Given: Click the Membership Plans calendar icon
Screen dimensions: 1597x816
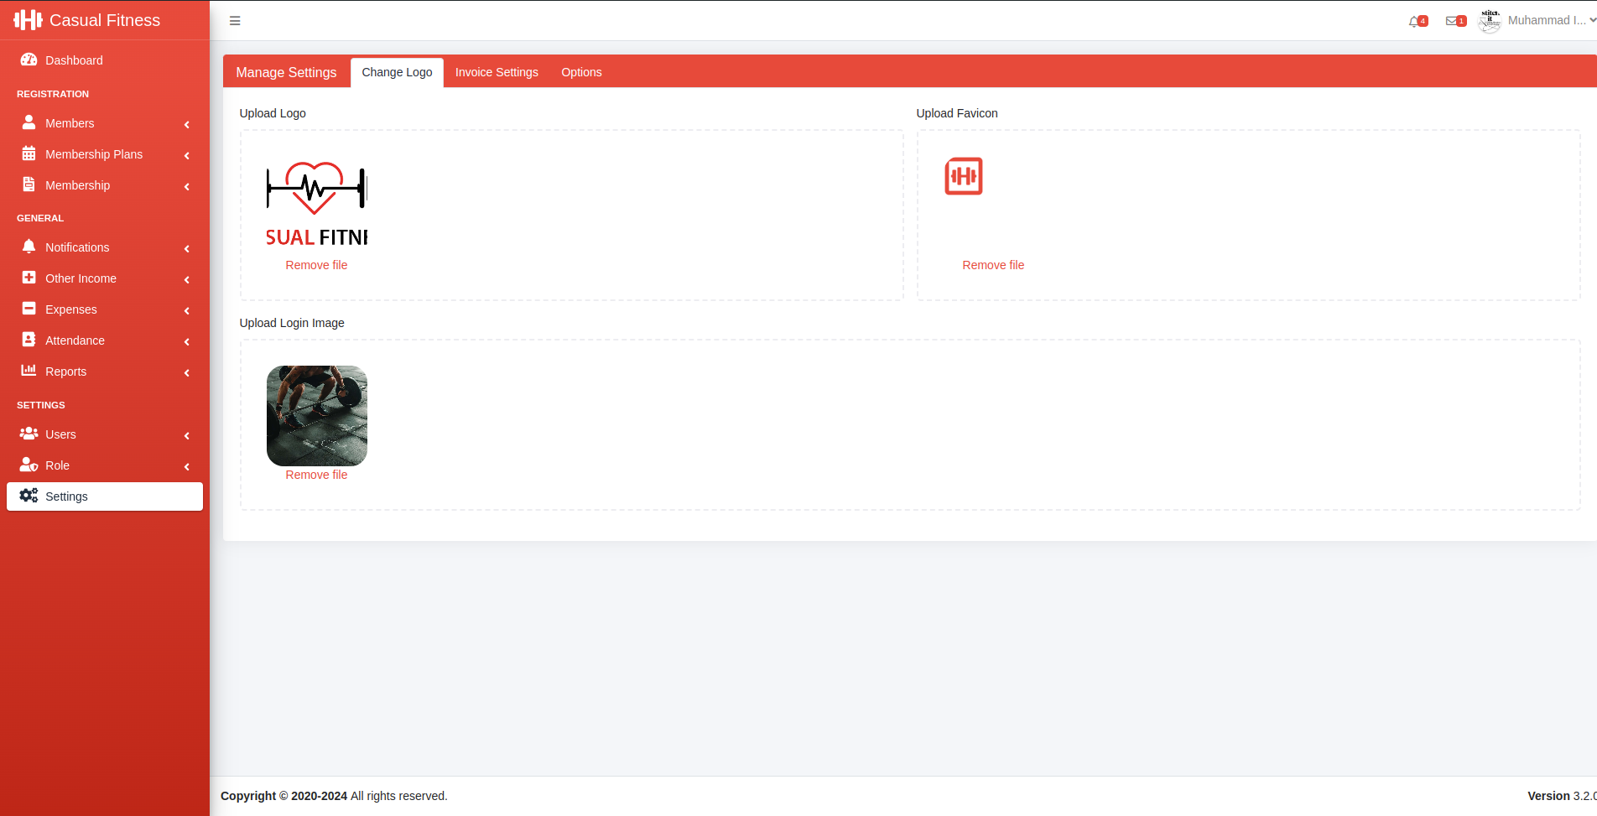Looking at the screenshot, I should pos(29,153).
